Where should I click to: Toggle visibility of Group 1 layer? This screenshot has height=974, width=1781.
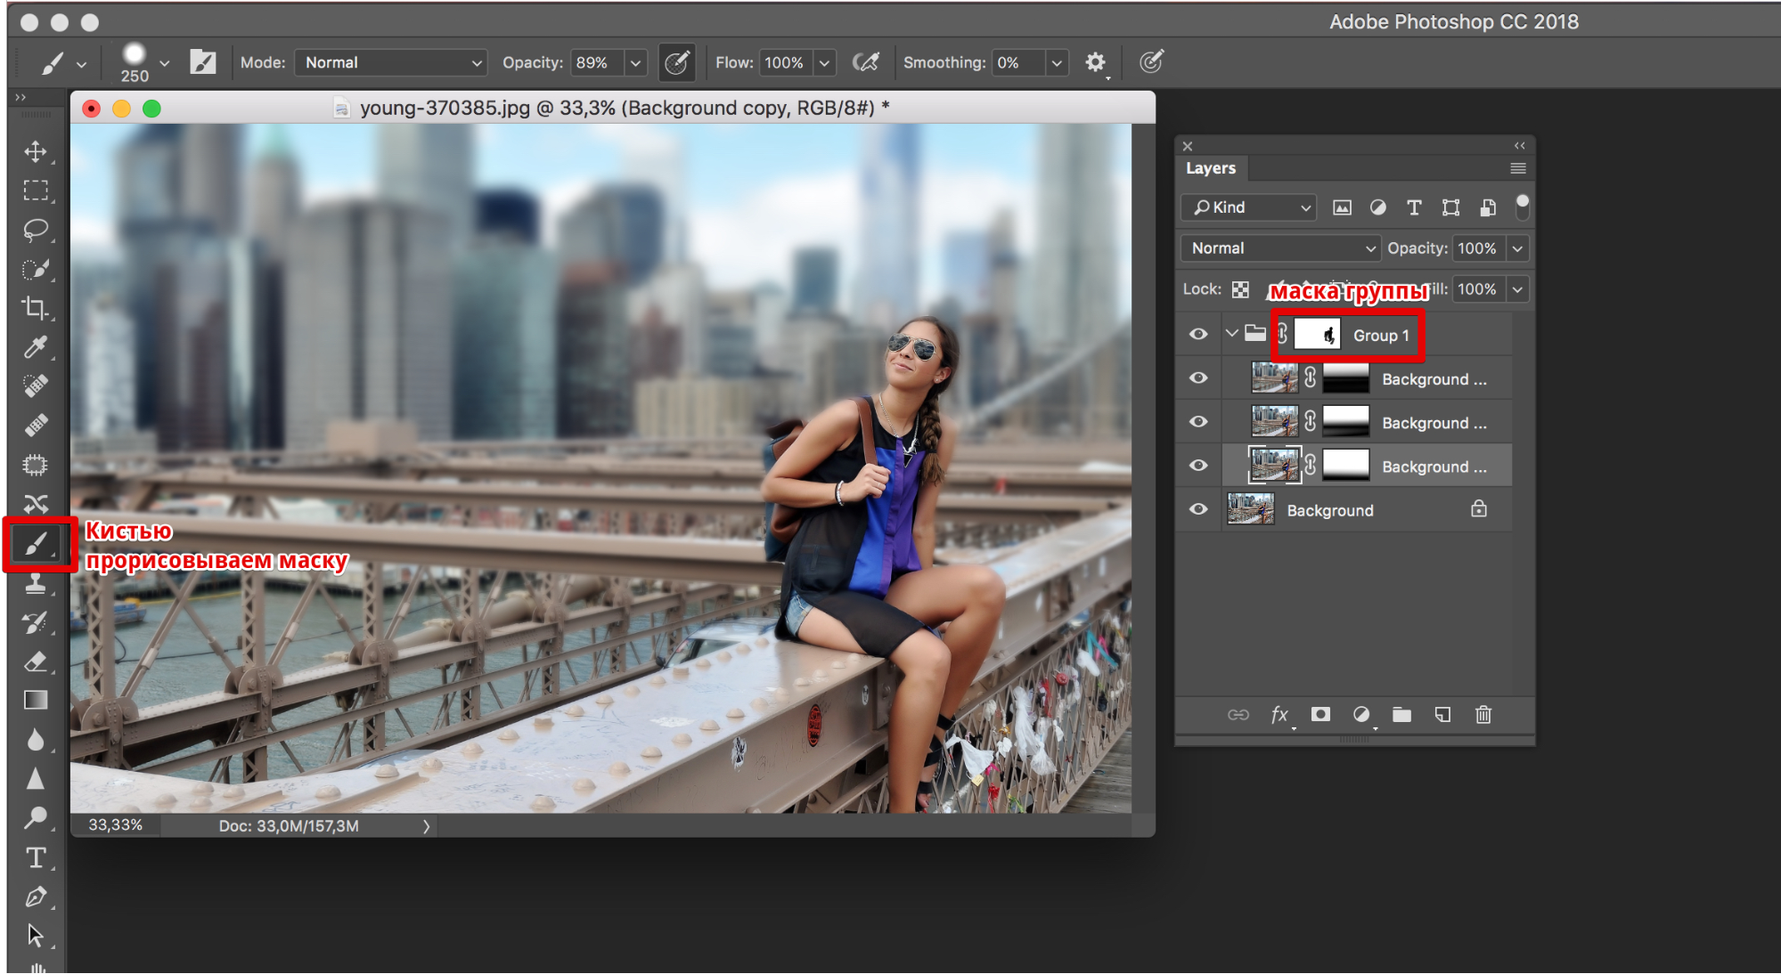pos(1199,335)
